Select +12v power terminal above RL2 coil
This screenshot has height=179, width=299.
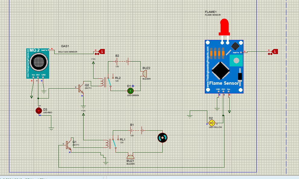point(93,62)
